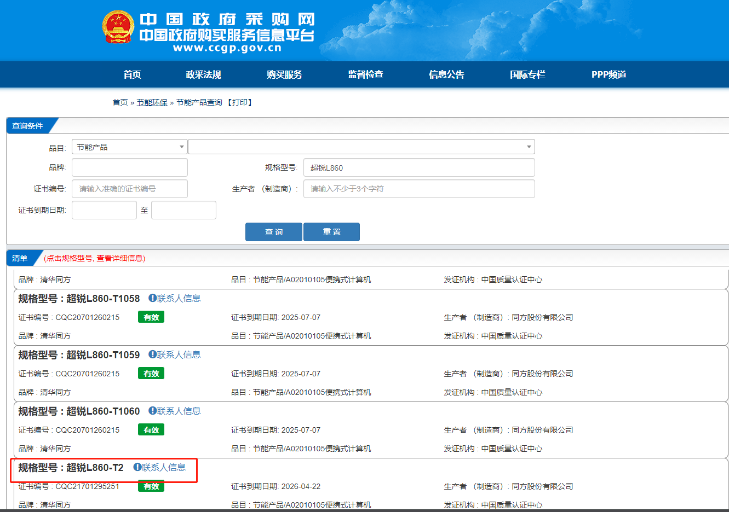
Task: Click info icon beside 超锐L860-T1058 联系人信息
Action: pos(152,298)
